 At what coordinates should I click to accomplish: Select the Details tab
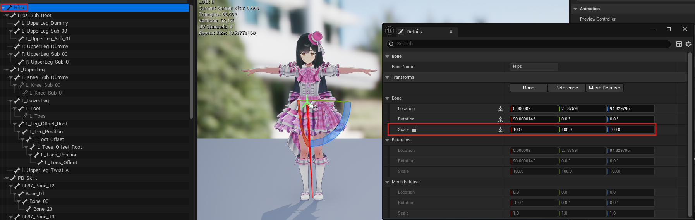[414, 32]
